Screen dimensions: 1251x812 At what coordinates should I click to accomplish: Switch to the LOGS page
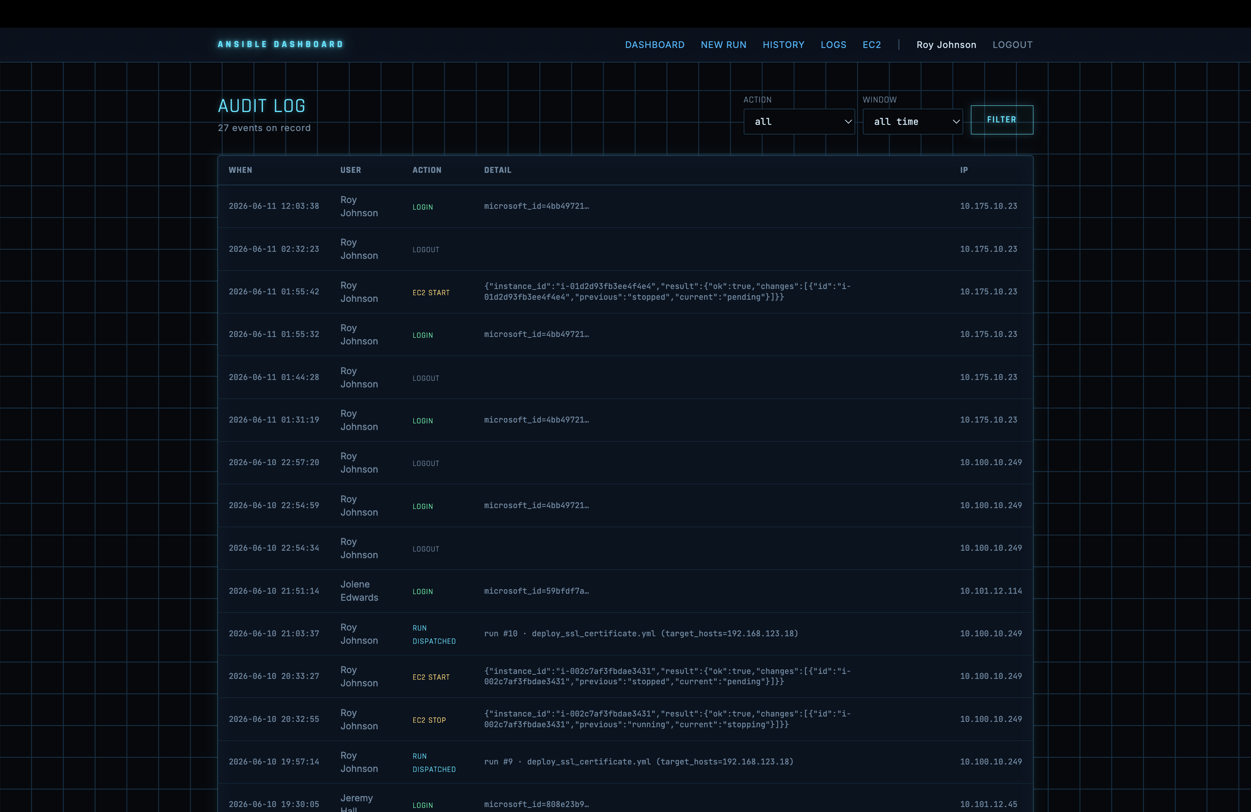coord(833,45)
